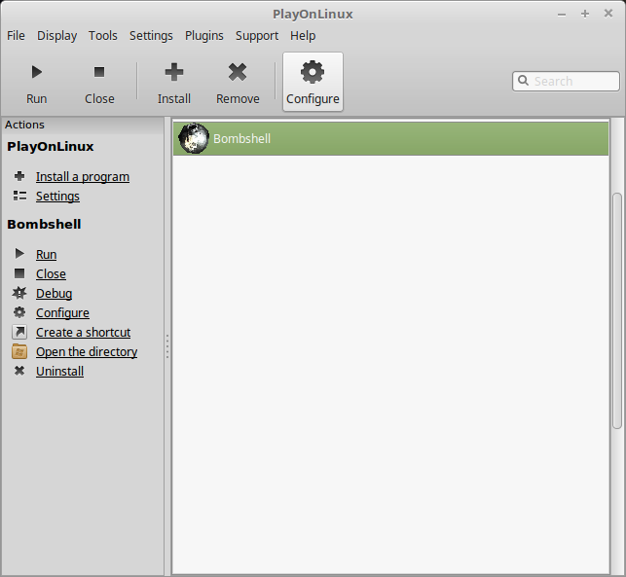626x577 pixels.
Task: Click the Remove cross icon in toolbar
Action: point(238,72)
